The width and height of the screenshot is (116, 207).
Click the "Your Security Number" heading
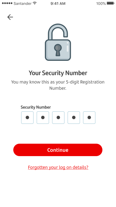tap(58, 73)
